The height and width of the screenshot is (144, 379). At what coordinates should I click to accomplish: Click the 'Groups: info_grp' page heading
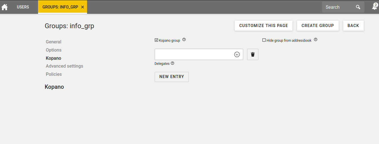69,26
